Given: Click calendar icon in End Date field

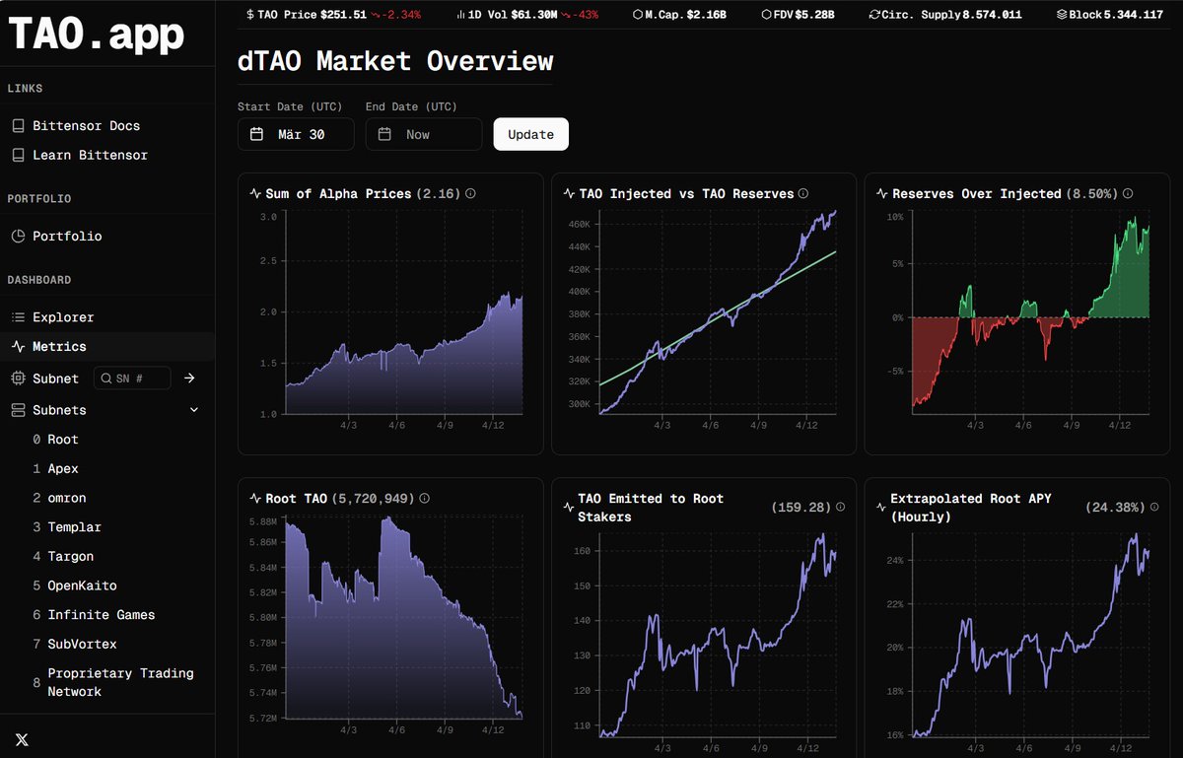Looking at the screenshot, I should [384, 134].
